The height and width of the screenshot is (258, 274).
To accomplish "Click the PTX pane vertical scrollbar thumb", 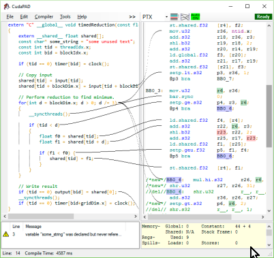I will tap(269, 116).
